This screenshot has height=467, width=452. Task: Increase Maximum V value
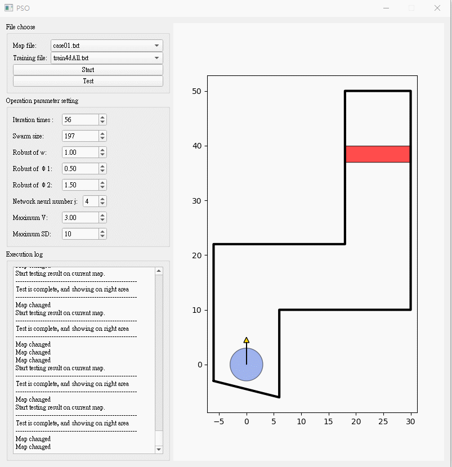tap(102, 215)
